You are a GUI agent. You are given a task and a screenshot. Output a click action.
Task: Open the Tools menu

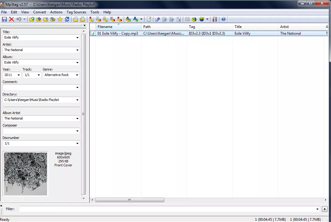(95, 12)
